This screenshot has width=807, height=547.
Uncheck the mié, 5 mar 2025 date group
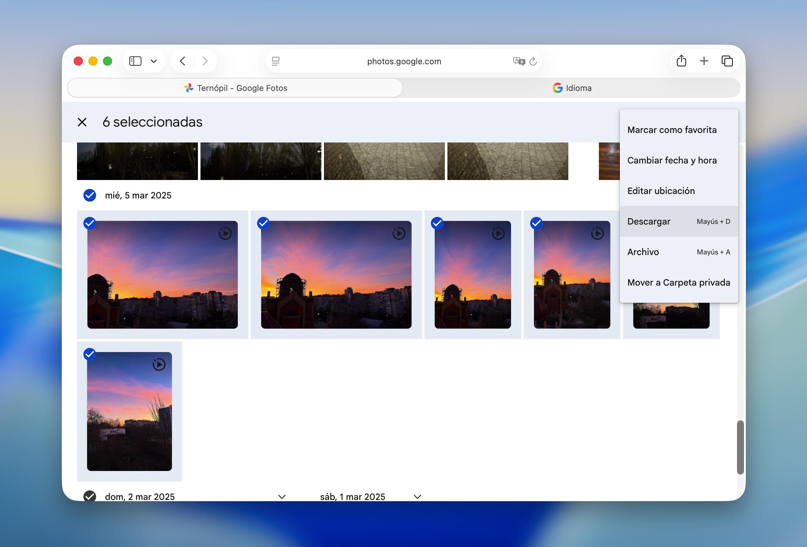pyautogui.click(x=90, y=195)
